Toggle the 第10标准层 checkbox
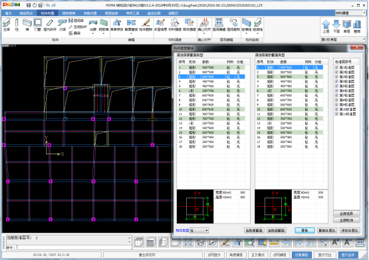Screen dimensions: 369x260 click(x=336, y=110)
